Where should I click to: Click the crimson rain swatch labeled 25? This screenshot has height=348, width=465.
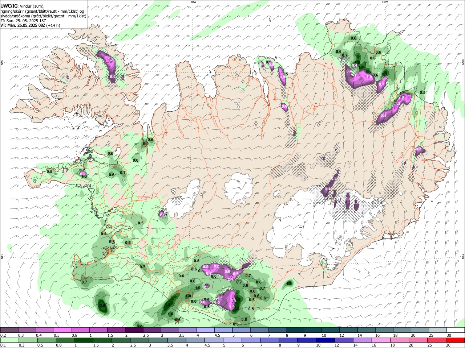tap(437, 340)
